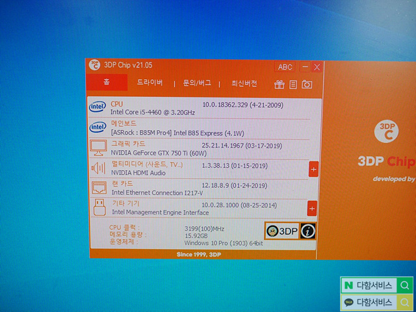Open the info 'i' icon button
416x312 pixels.
pyautogui.click(x=307, y=231)
